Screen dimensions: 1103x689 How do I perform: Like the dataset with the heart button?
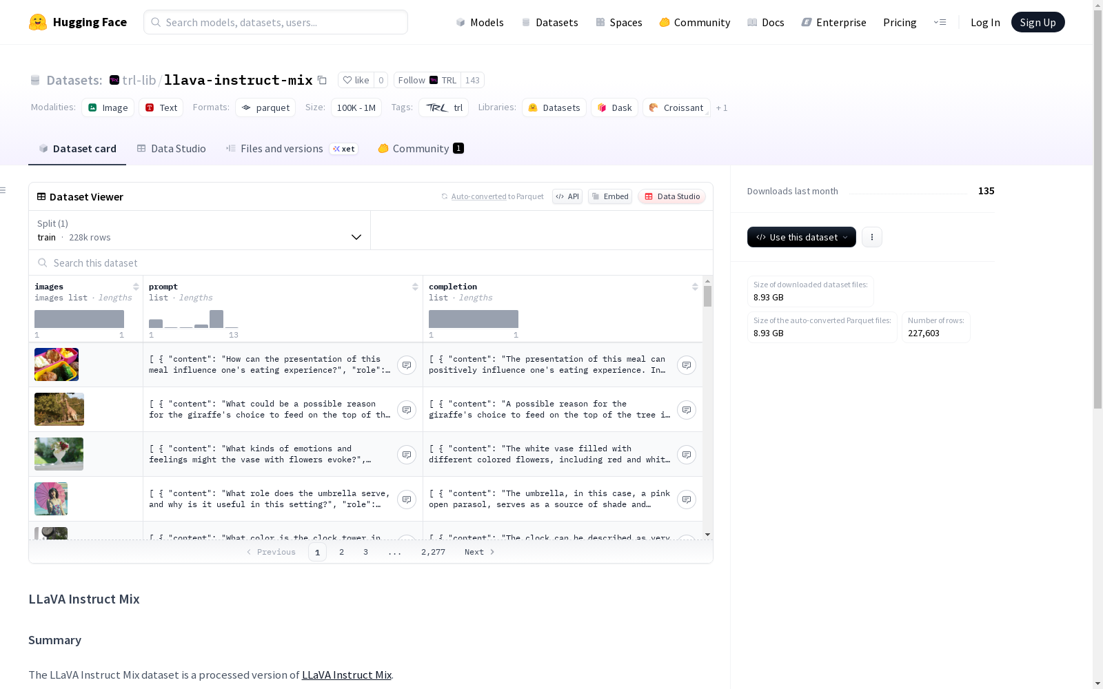[356, 80]
